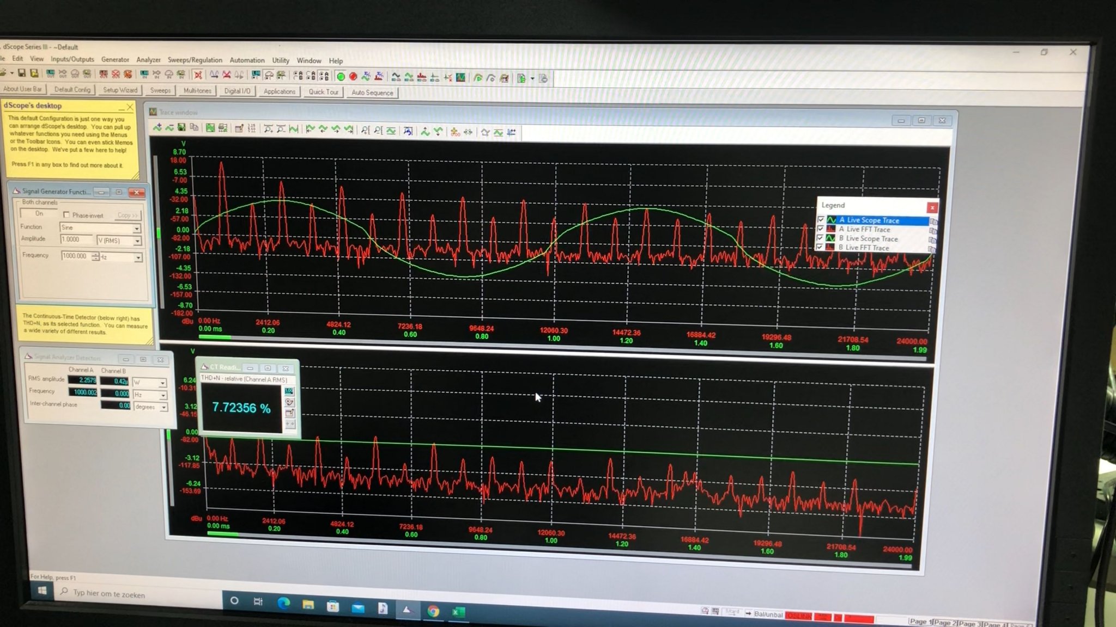Screen dimensions: 1116x627
Task: Switch to Page 2 tab in status bar
Action: coord(946,623)
